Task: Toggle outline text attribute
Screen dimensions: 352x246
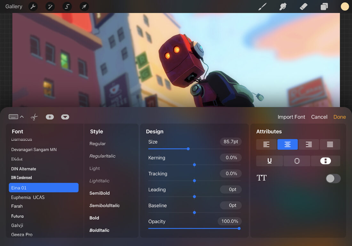Action: 297,161
